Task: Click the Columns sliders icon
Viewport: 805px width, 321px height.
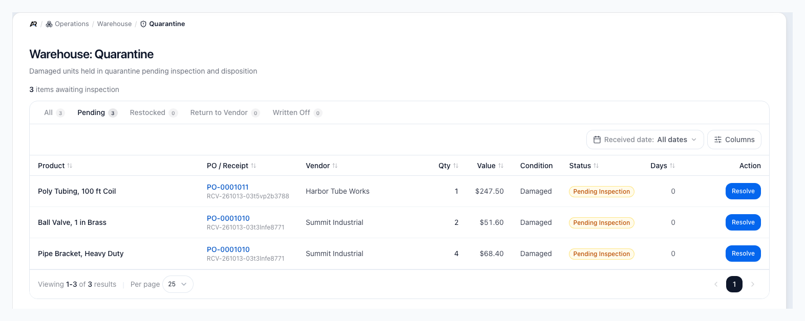Action: (x=718, y=140)
